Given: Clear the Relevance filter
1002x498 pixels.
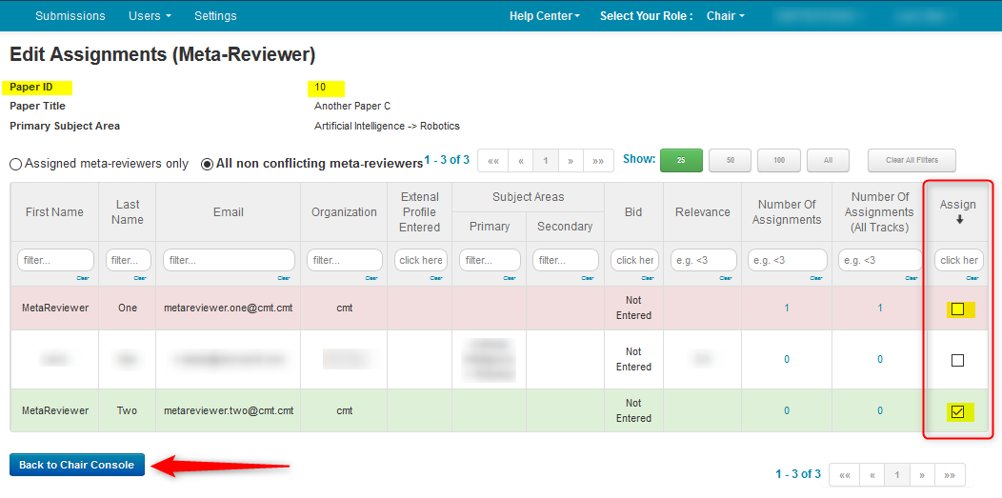Looking at the screenshot, I should click(725, 278).
